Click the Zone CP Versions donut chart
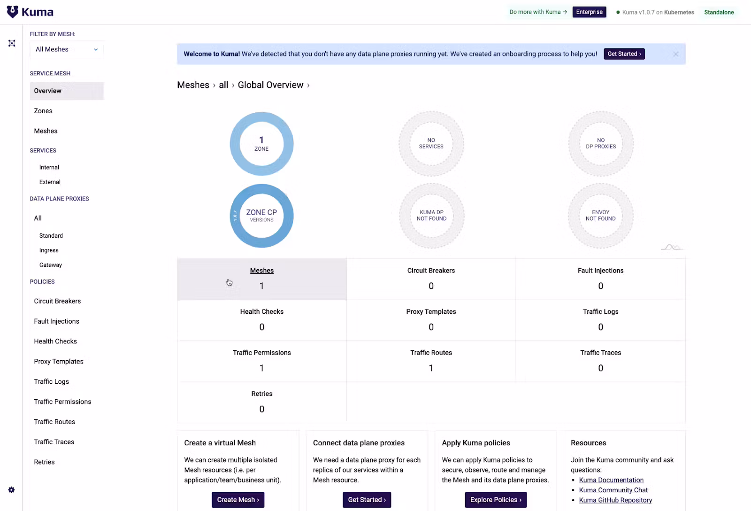Viewport: 751px width, 511px height. pyautogui.click(x=261, y=216)
